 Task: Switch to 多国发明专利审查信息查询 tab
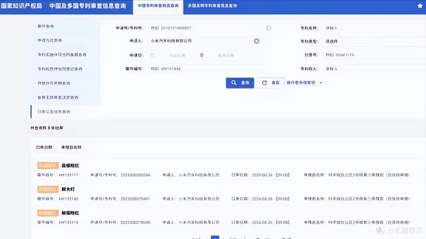(x=213, y=6)
